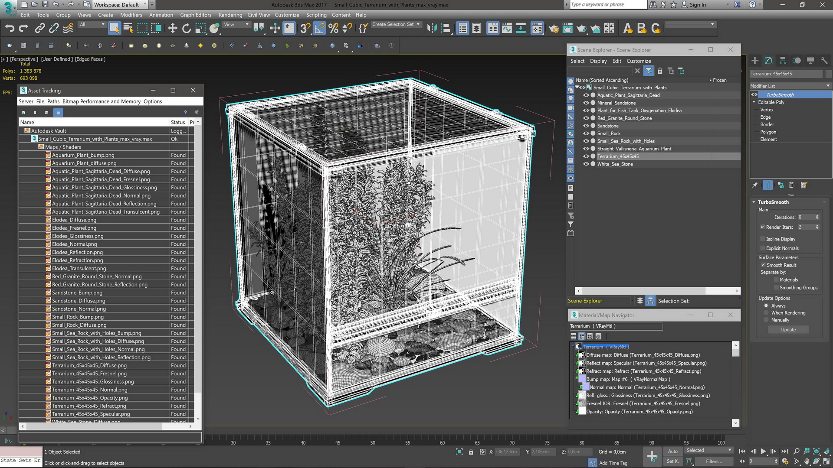Image resolution: width=833 pixels, height=468 pixels.
Task: Pin the modifier stack
Action: [x=755, y=185]
